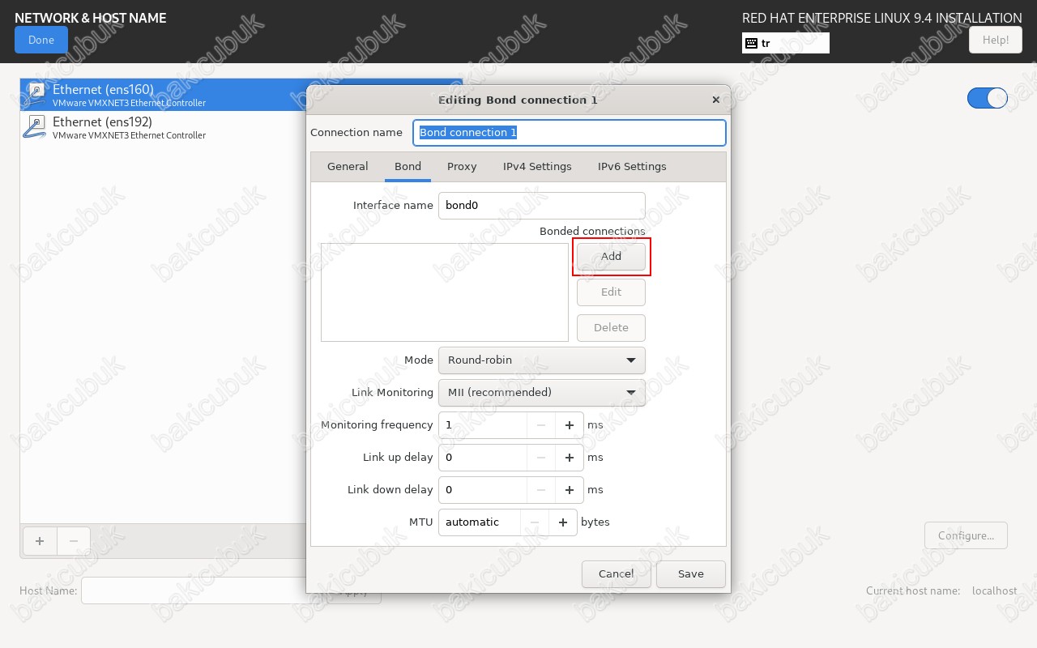Click the empty bonded connections list
Viewport: 1037px width, 648px height.
[445, 292]
